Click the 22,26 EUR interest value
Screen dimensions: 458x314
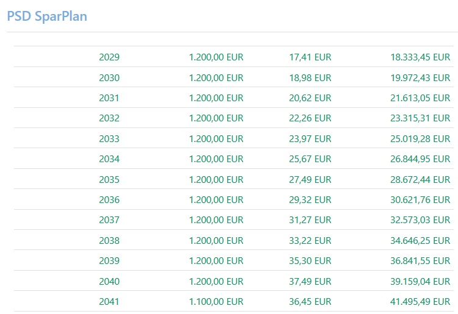pyautogui.click(x=310, y=118)
